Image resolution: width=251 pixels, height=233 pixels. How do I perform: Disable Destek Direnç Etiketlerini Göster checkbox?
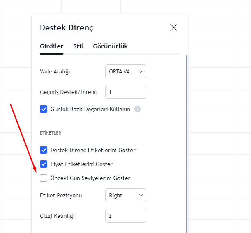tap(44, 150)
